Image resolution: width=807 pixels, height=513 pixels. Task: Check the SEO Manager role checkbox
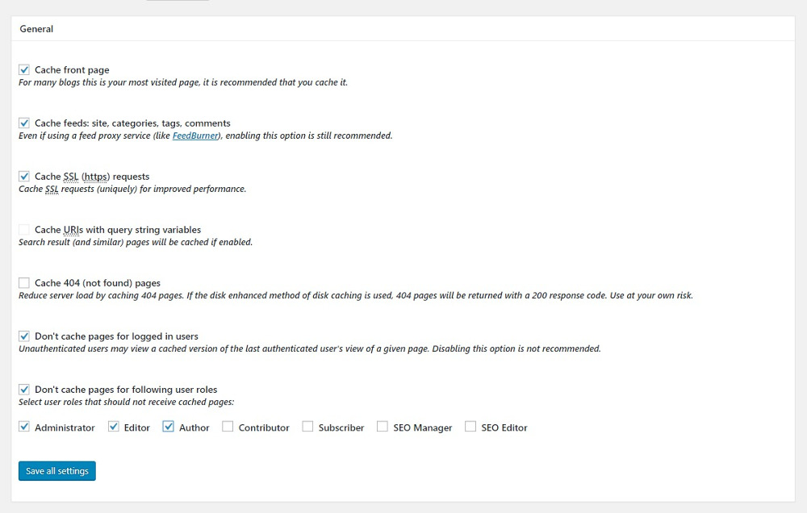[383, 427]
